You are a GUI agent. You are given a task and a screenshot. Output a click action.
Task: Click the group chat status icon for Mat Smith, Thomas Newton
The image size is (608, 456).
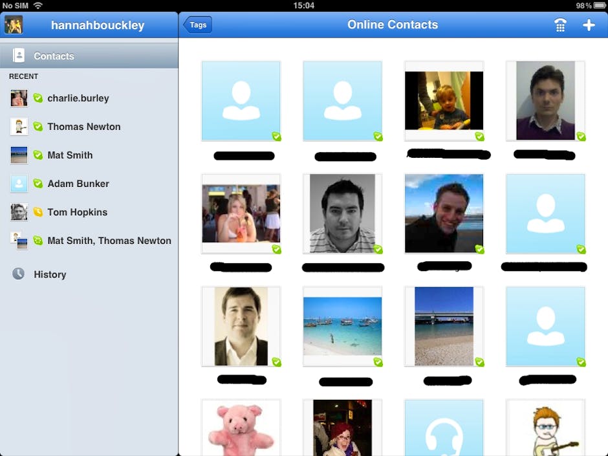pyautogui.click(x=38, y=241)
